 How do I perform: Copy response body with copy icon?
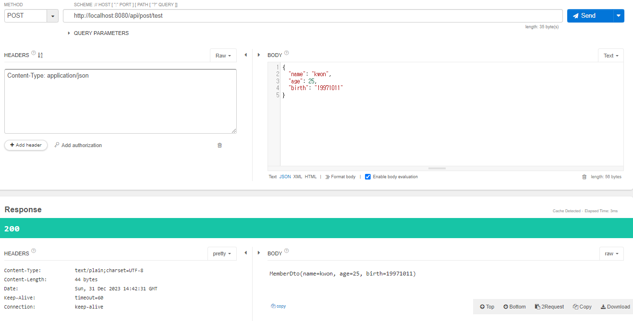(278, 306)
